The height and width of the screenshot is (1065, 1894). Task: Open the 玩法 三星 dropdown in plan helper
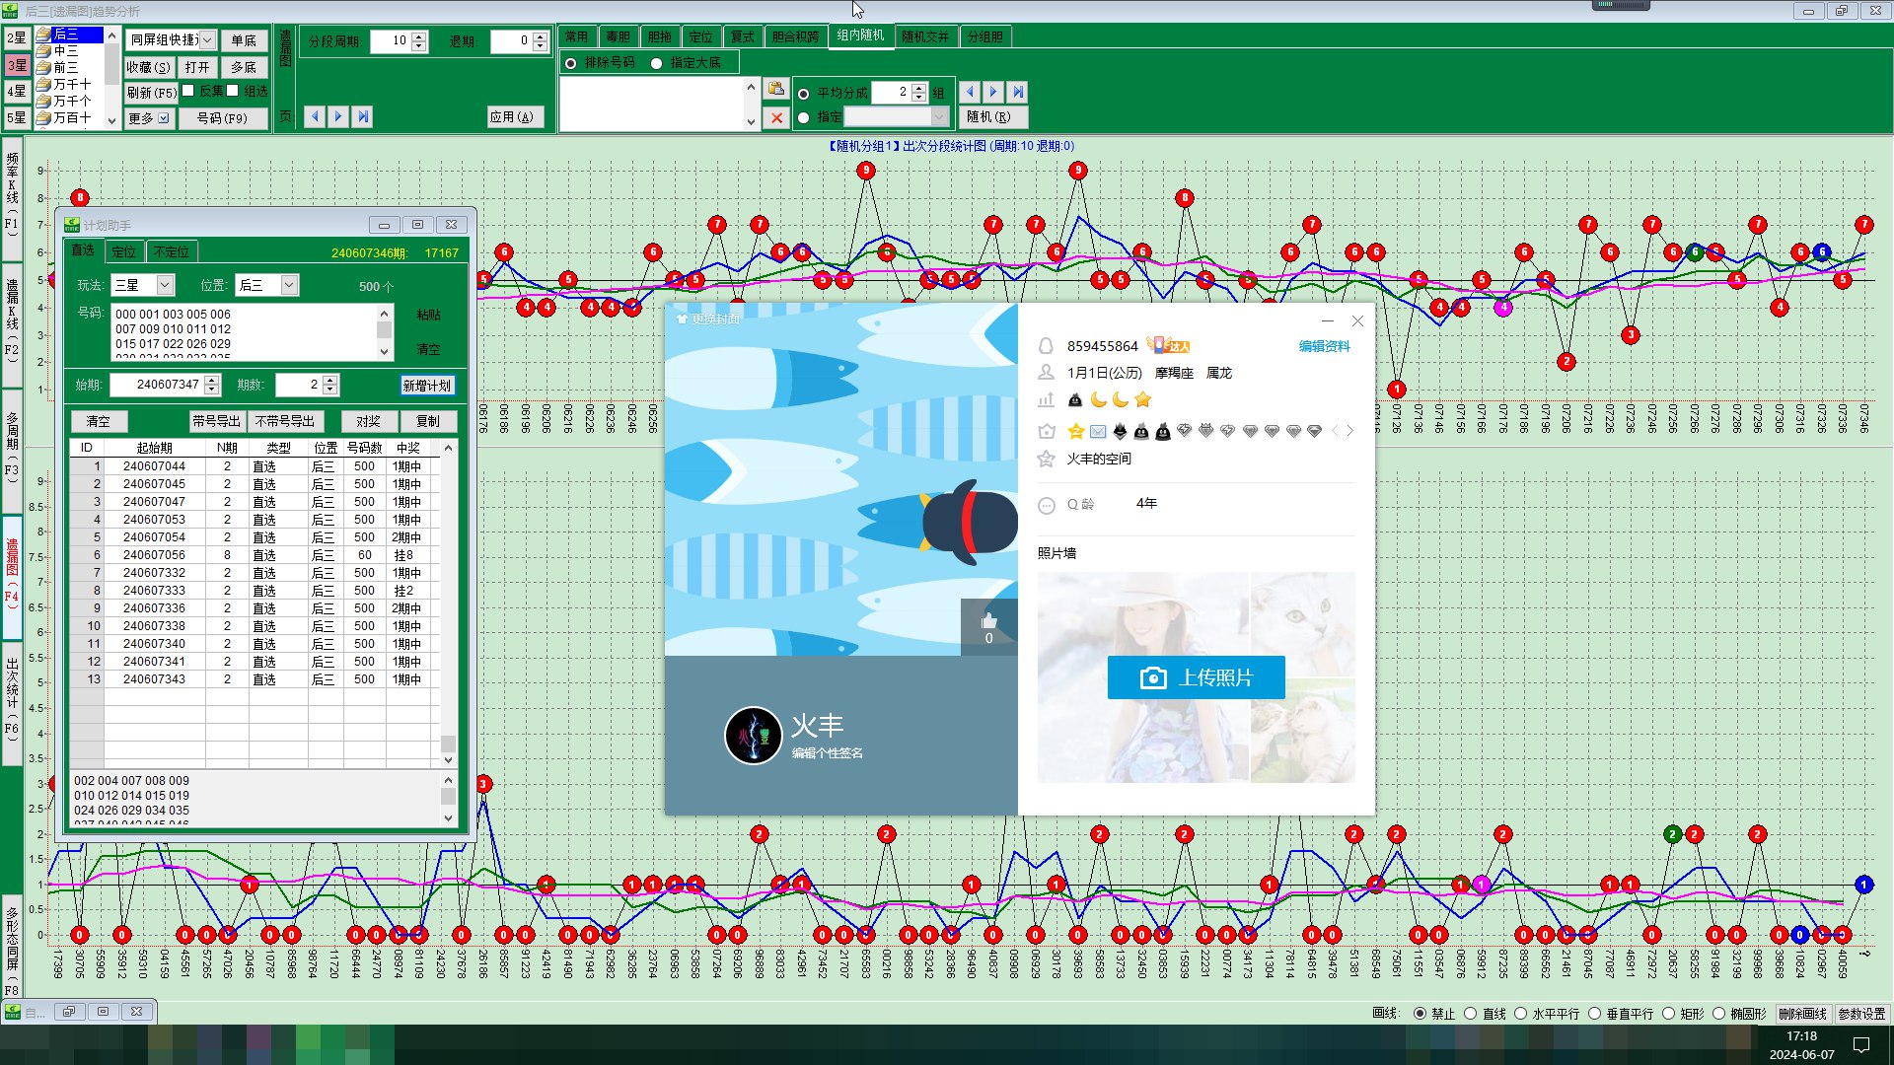(x=165, y=285)
